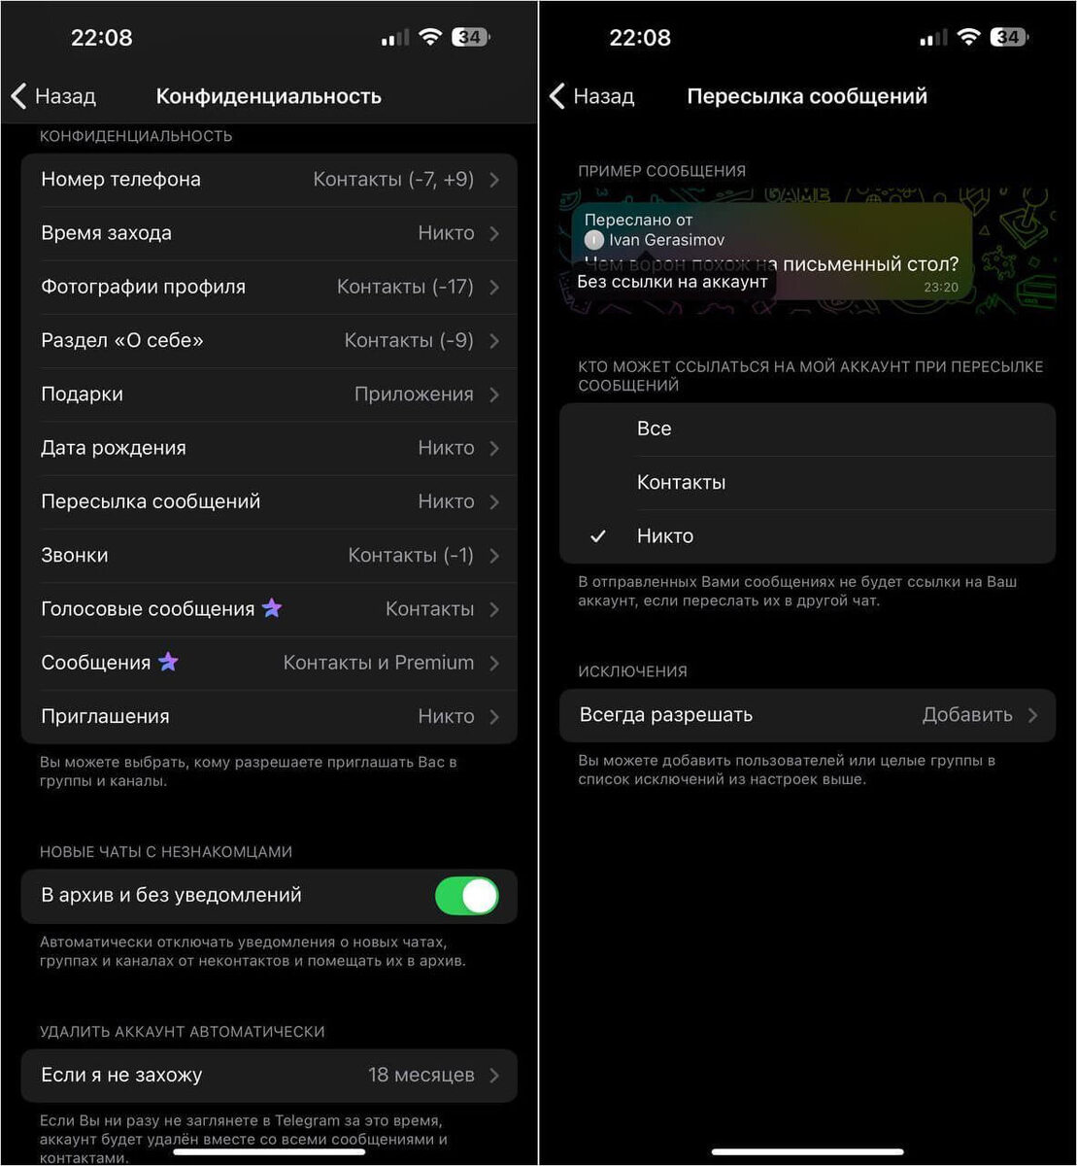Screen dimensions: 1077x1166
Task: Tap the Wi-Fi icon in the right status bar
Action: point(968,37)
